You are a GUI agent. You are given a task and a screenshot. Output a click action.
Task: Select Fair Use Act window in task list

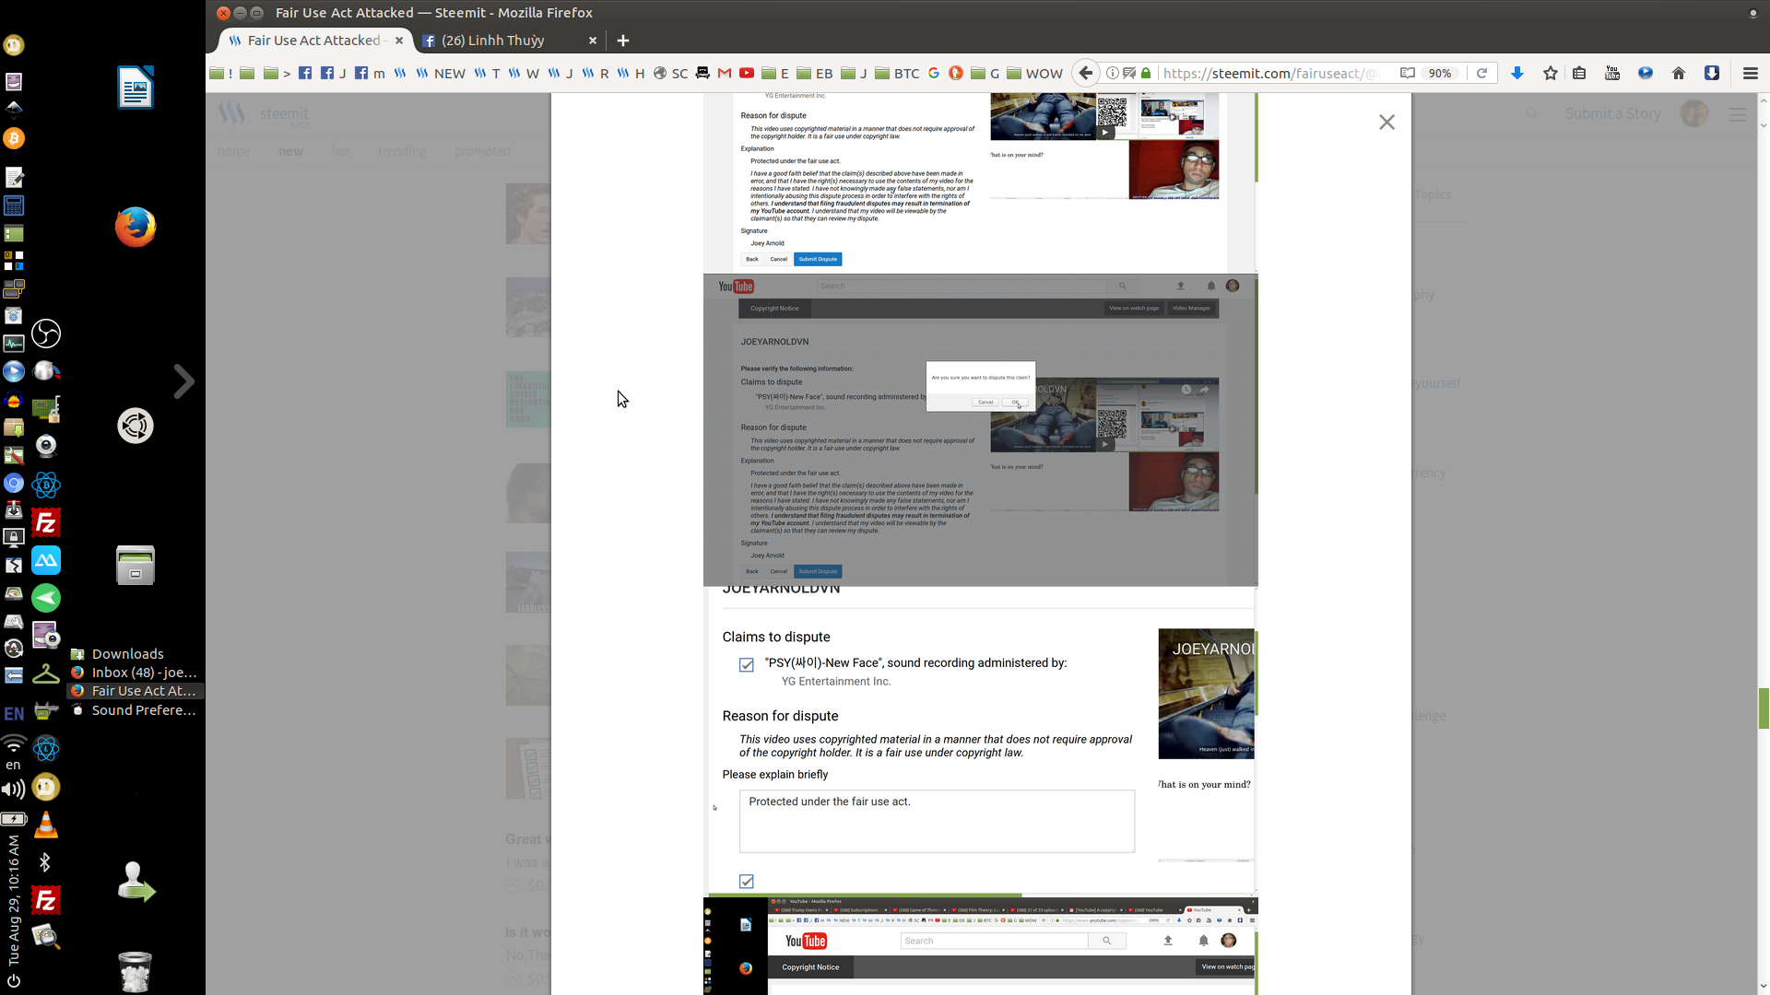pos(136,691)
